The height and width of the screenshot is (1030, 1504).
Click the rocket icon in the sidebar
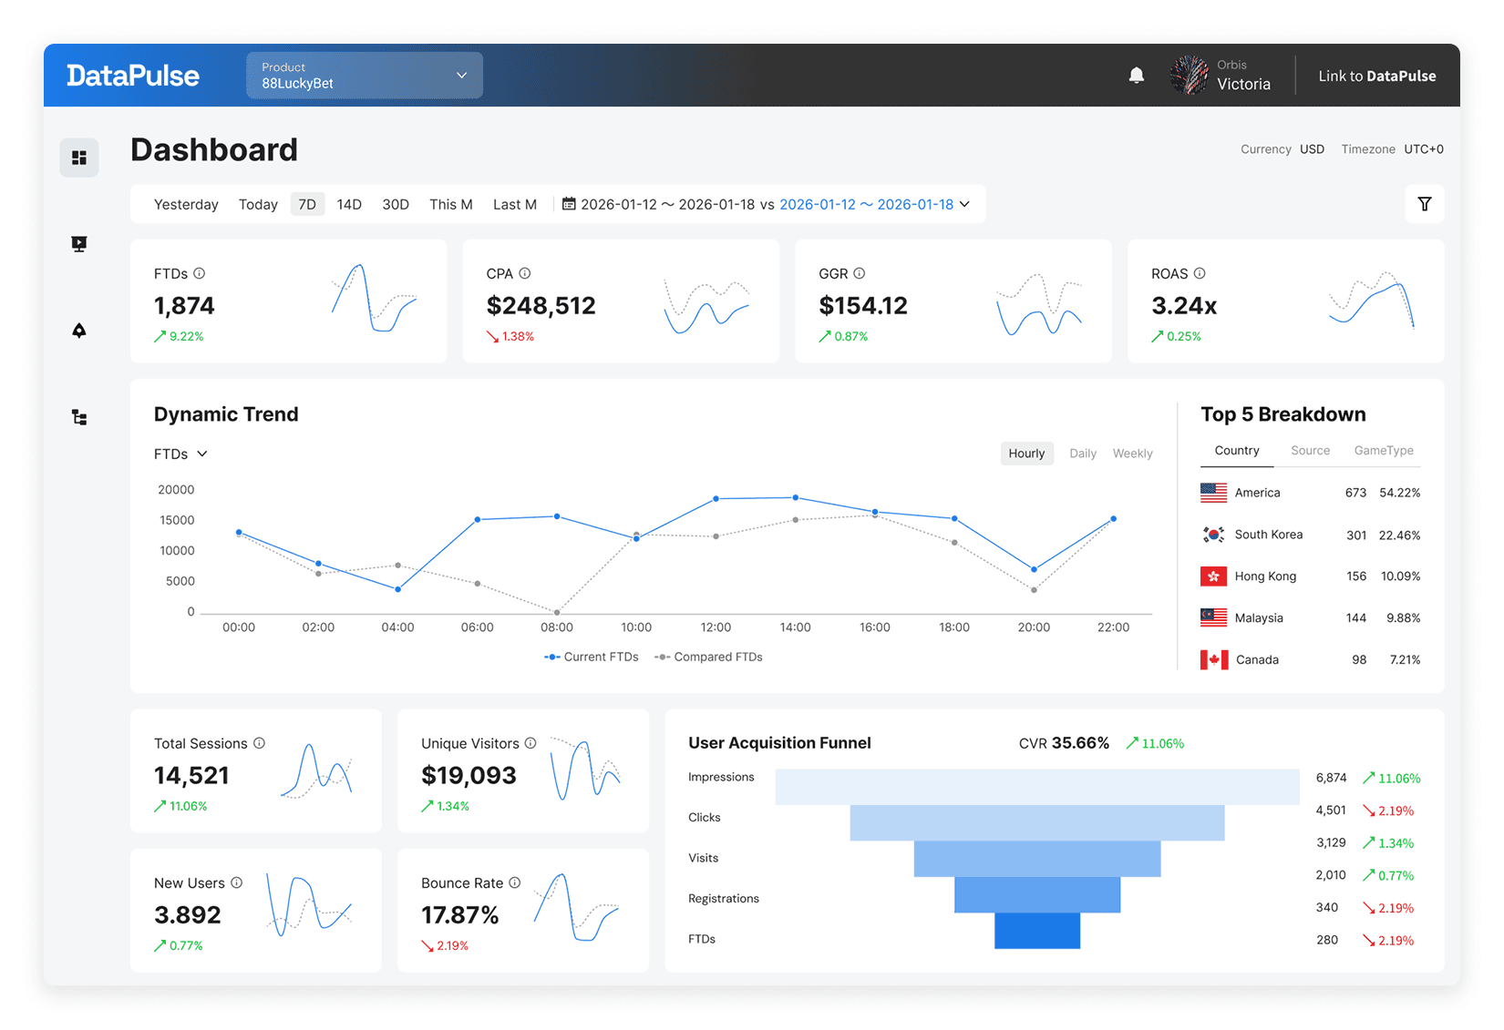[79, 330]
